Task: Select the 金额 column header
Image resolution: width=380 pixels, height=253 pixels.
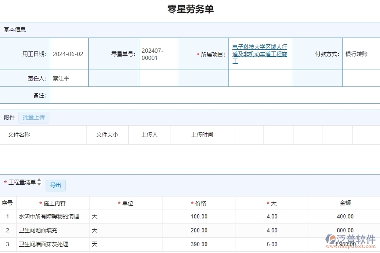Action: point(346,203)
